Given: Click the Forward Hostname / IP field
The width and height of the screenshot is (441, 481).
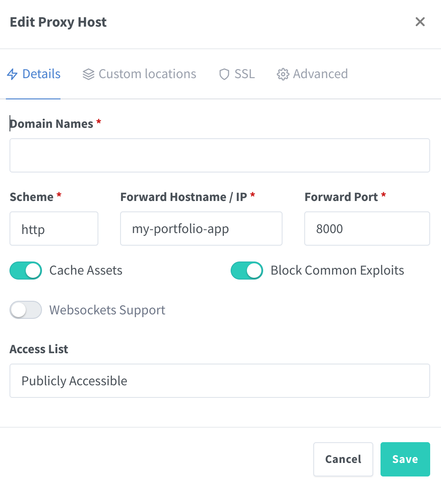Looking at the screenshot, I should pos(201,229).
